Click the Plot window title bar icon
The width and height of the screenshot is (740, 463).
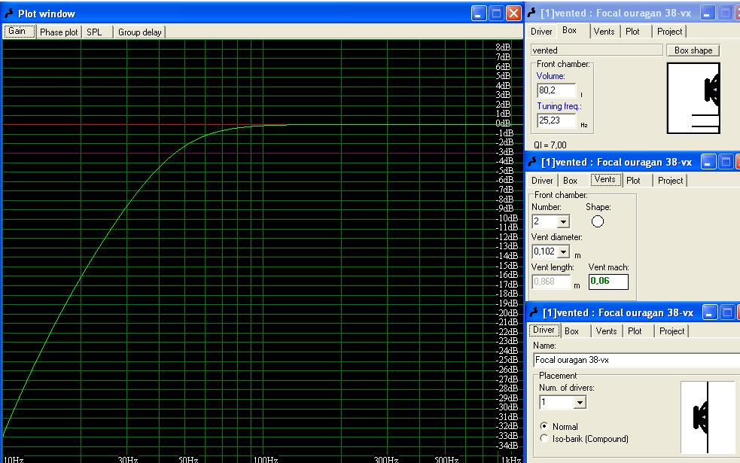pyautogui.click(x=9, y=14)
